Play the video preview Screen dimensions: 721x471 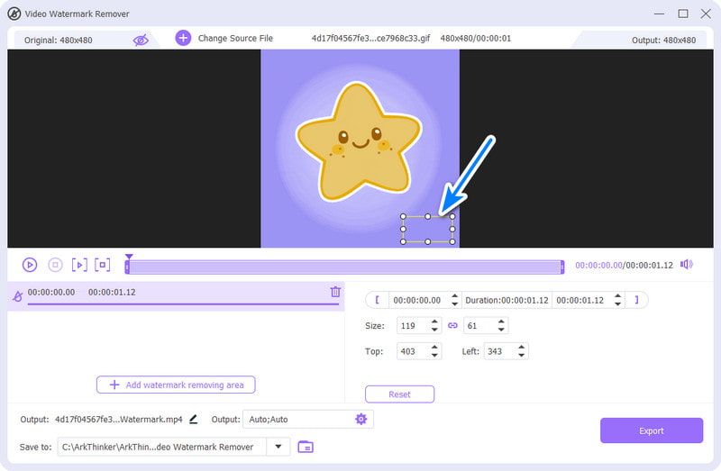click(x=30, y=265)
